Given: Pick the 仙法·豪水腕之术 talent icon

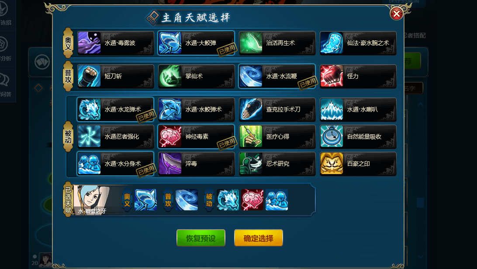Looking at the screenshot, I should click(x=332, y=43).
